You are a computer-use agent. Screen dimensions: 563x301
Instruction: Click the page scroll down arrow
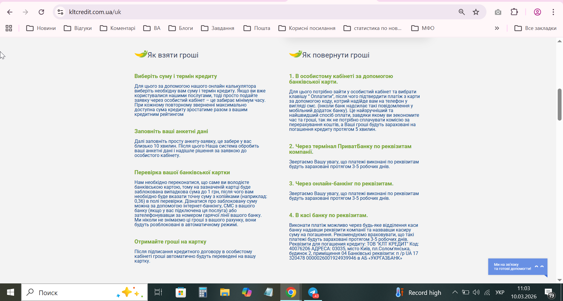pyautogui.click(x=559, y=280)
